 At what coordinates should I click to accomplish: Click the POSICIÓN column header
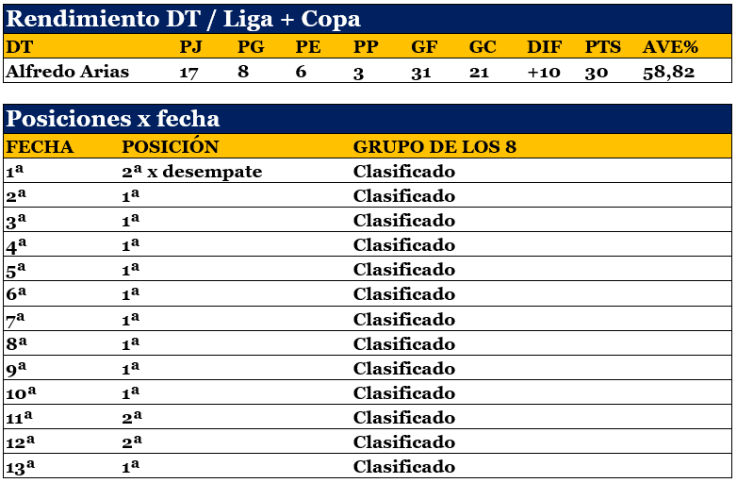click(171, 146)
